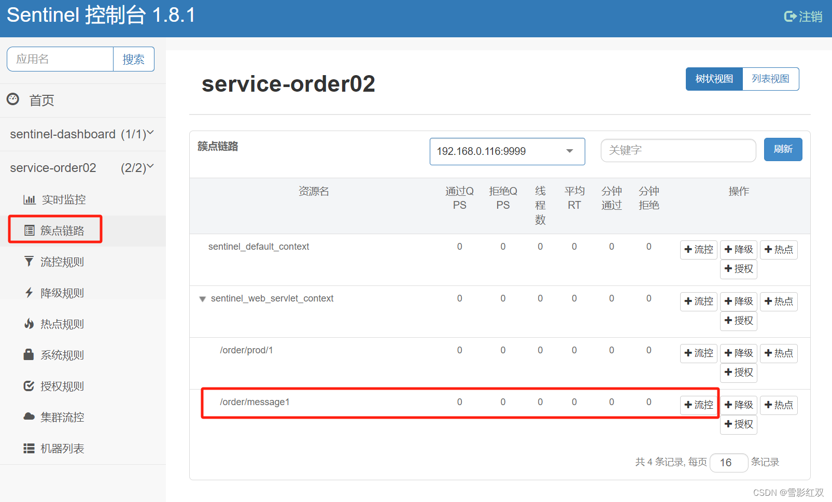Collapse the service-order02 (2/2) app group
Screen dimensions: 832x502
pyautogui.click(x=83, y=168)
